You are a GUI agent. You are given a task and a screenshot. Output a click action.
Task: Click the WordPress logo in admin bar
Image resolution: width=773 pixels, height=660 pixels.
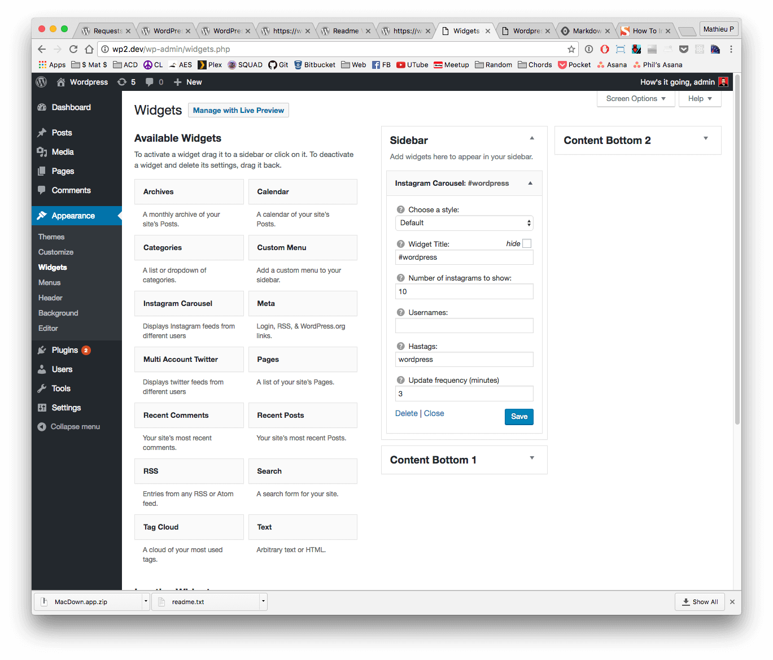coord(41,82)
